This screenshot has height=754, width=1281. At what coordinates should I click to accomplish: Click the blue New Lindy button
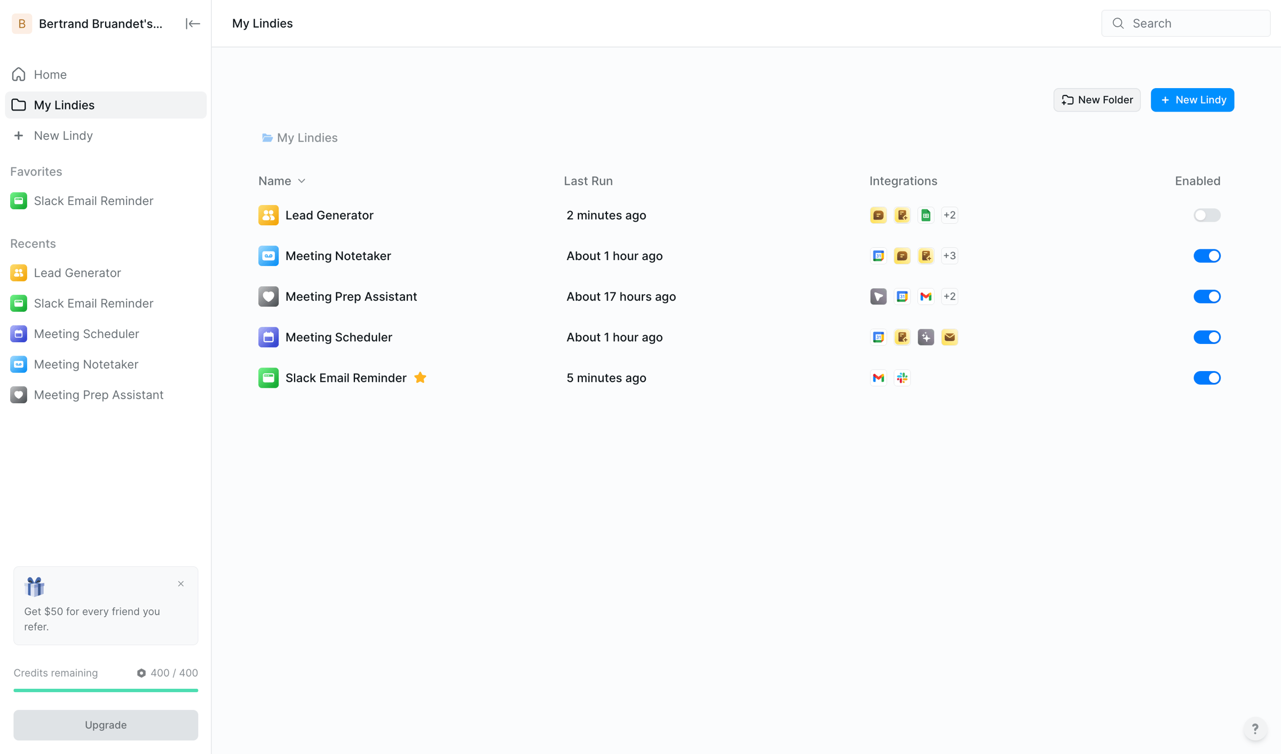point(1192,100)
